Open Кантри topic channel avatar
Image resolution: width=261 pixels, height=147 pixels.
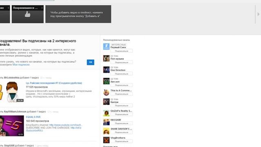(x=106, y=102)
